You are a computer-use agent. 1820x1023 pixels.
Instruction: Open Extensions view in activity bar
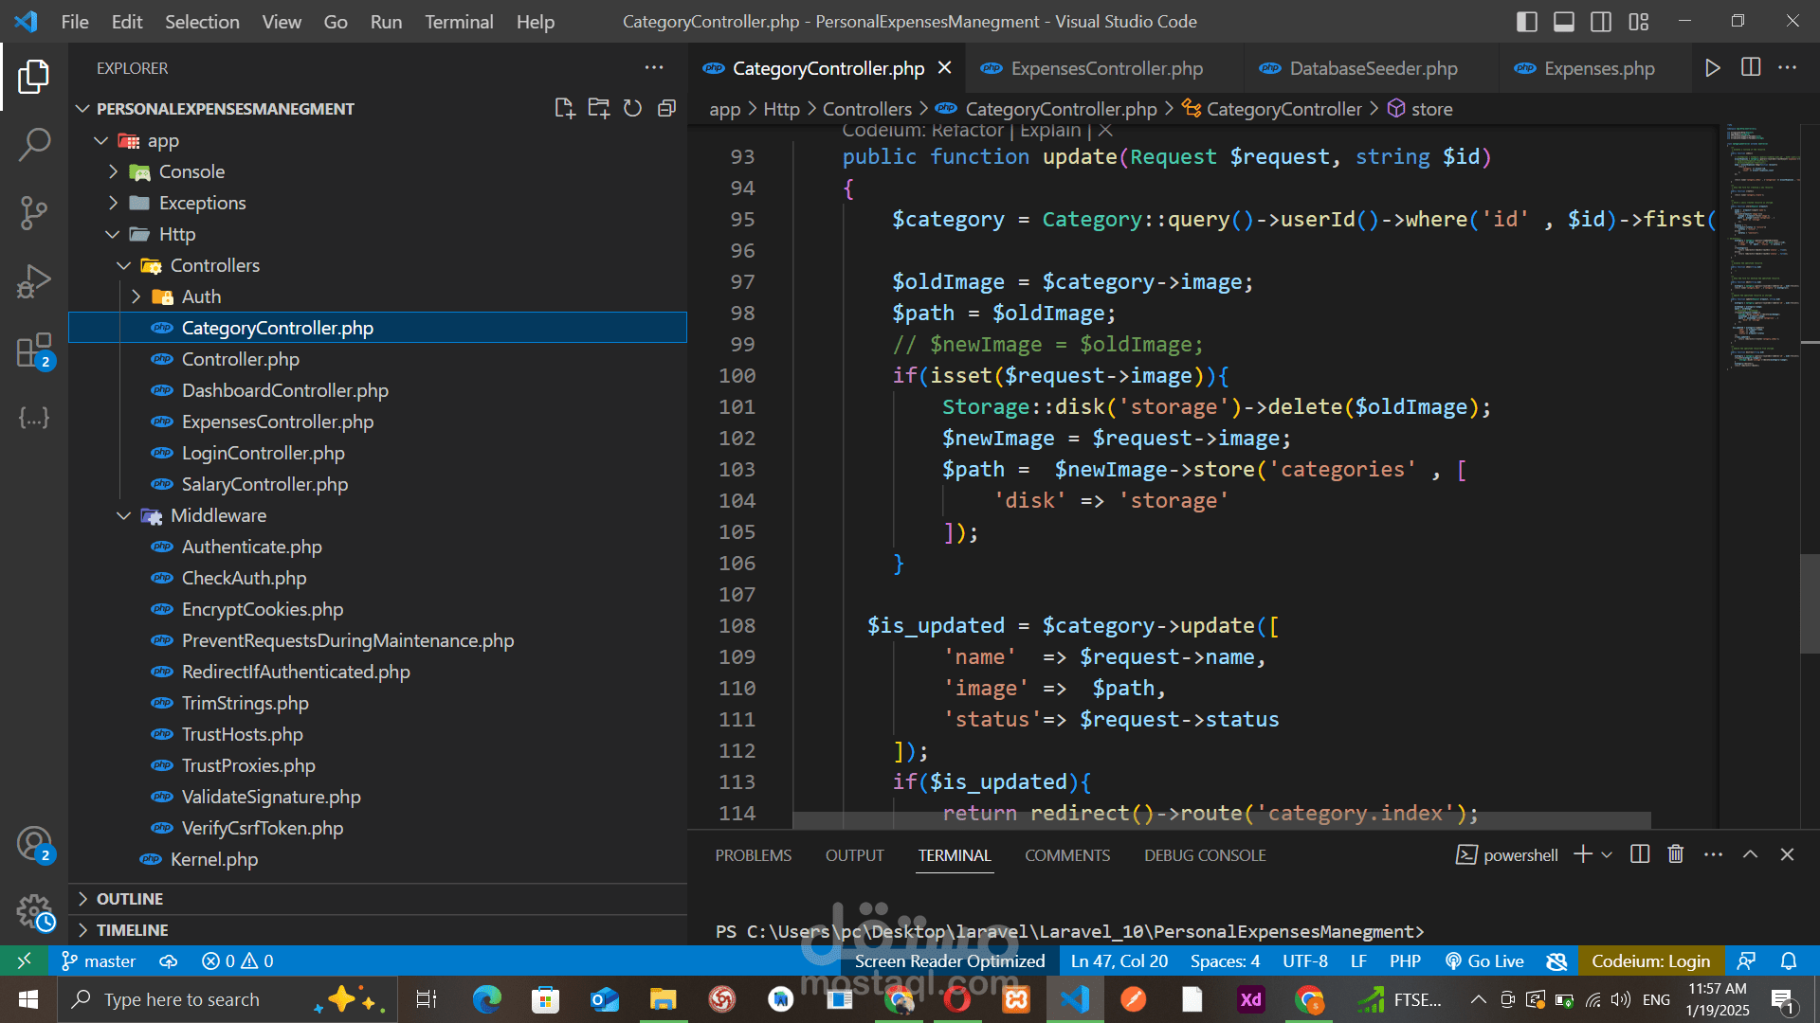click(x=34, y=350)
